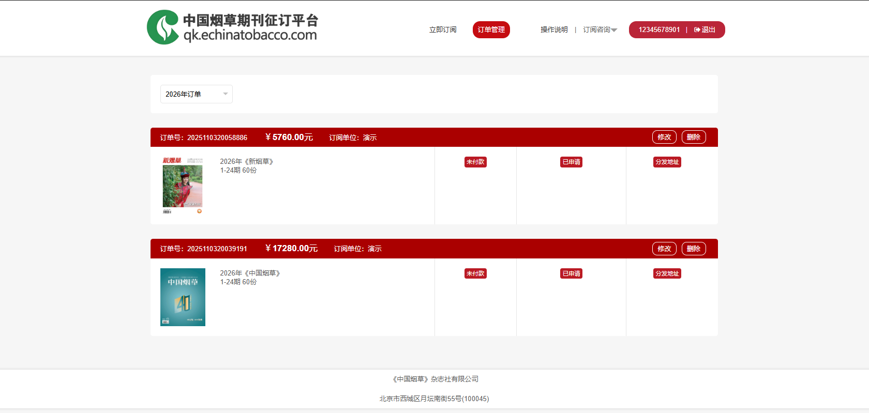Screen dimensions: 869x413
Task: Expand the 订阅咨询 dropdown menu
Action: tap(600, 30)
